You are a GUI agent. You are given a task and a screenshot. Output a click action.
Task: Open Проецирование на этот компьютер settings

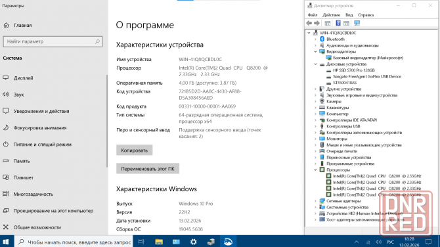tap(53, 210)
